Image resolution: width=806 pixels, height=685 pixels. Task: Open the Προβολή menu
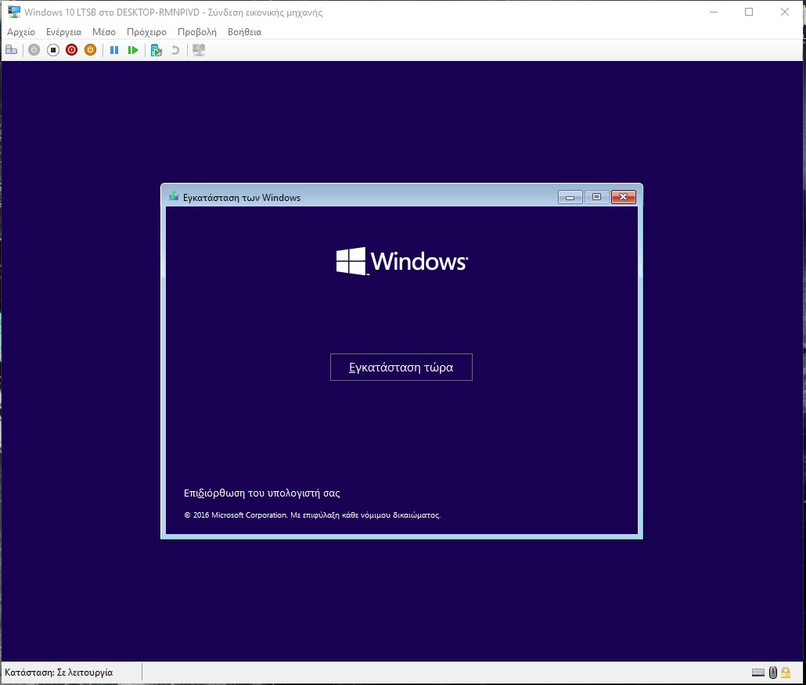(x=197, y=32)
